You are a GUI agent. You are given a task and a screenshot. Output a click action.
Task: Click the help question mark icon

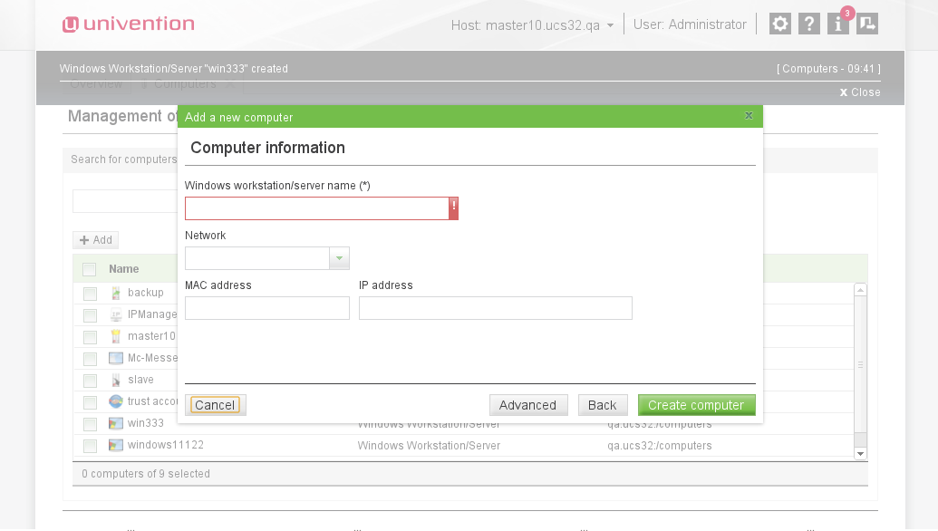click(808, 24)
